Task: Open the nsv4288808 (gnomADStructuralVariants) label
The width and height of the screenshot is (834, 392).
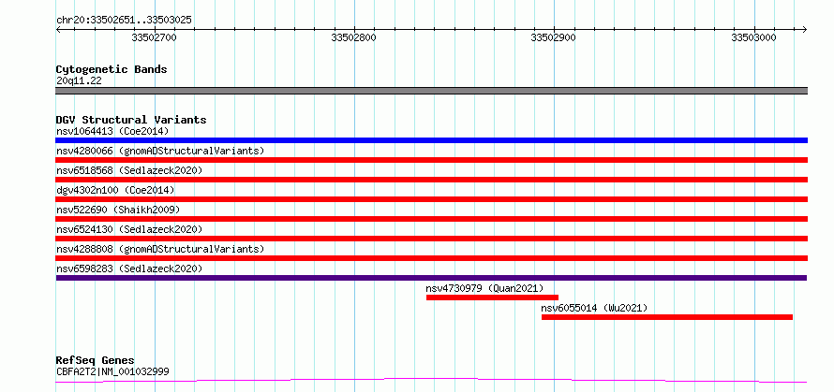Action: 160,249
